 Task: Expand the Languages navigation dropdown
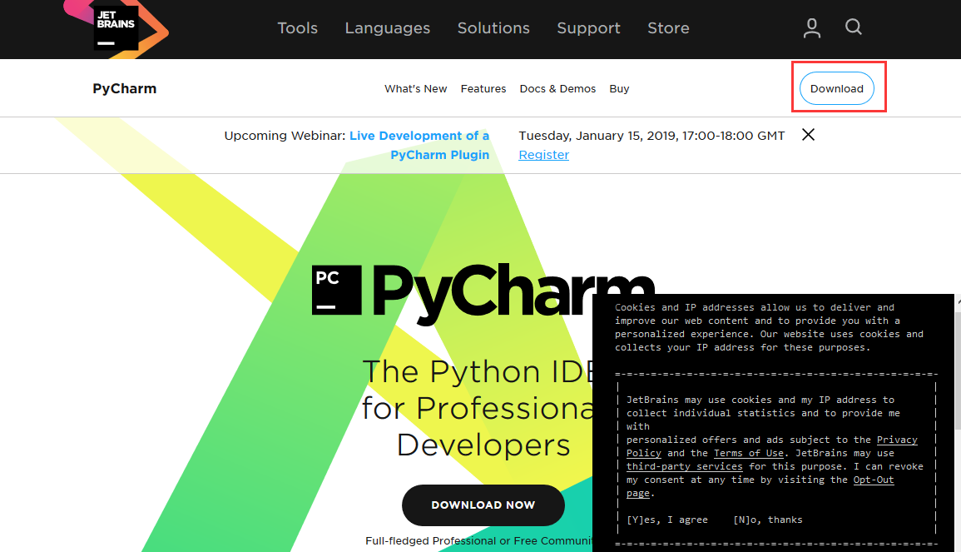coord(387,28)
